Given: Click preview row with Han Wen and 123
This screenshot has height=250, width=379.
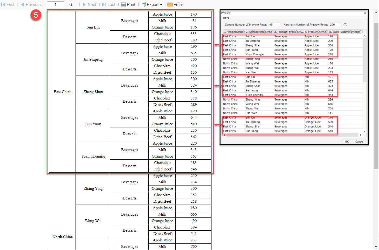Looking at the screenshot, I should point(292,72).
